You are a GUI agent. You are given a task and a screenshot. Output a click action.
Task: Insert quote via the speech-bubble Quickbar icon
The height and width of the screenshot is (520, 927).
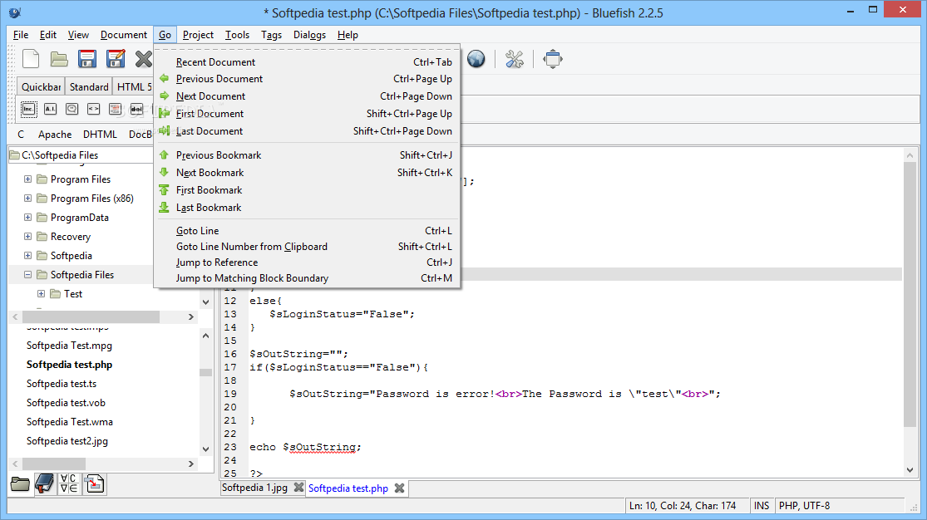pos(71,110)
